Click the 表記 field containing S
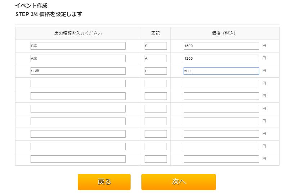The width and height of the screenshot is (295, 193). point(155,46)
